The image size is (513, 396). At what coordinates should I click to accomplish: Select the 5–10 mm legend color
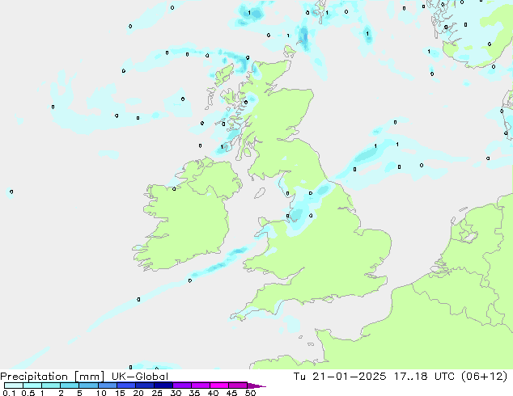coord(88,385)
